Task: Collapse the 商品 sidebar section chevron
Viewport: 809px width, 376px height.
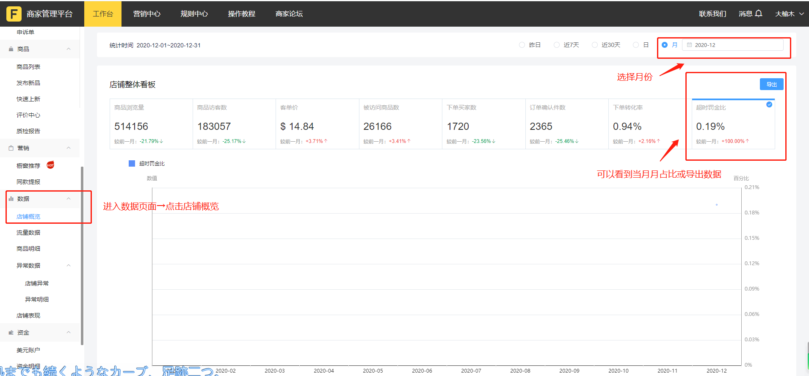Action: click(69, 49)
